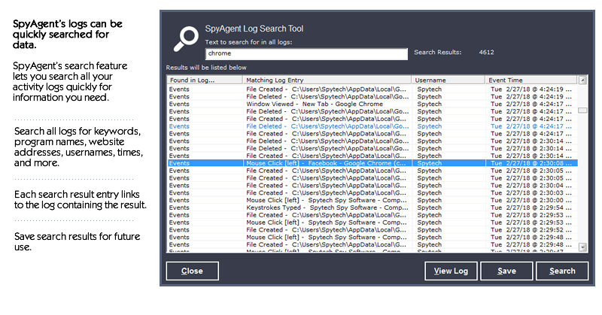Sort by the 'Found in Log...' column header
Screen dimensions: 602x315
[205, 80]
